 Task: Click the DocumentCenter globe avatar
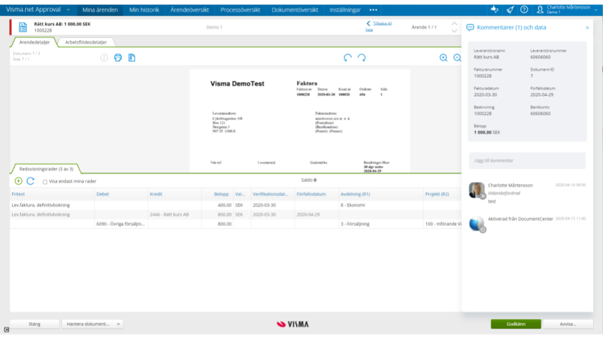tap(477, 223)
